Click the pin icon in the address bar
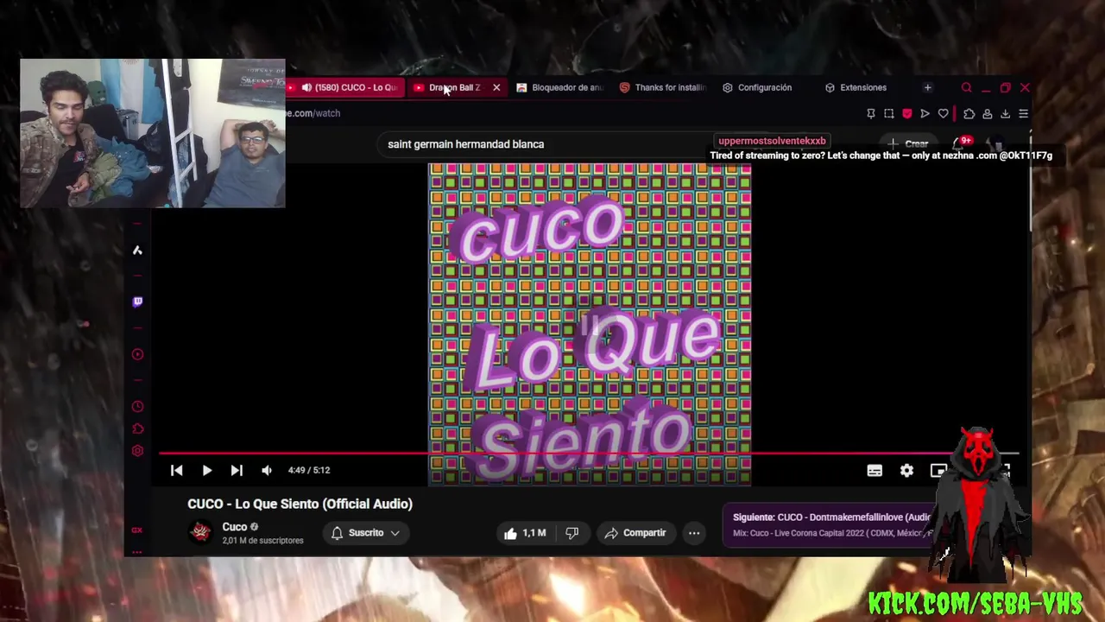Viewport: 1105px width, 622px height. tap(870, 113)
